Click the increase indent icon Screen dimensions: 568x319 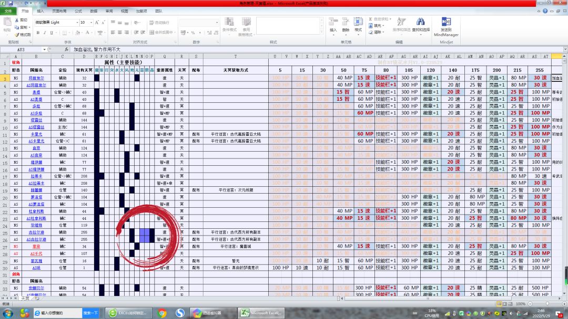pos(143,33)
